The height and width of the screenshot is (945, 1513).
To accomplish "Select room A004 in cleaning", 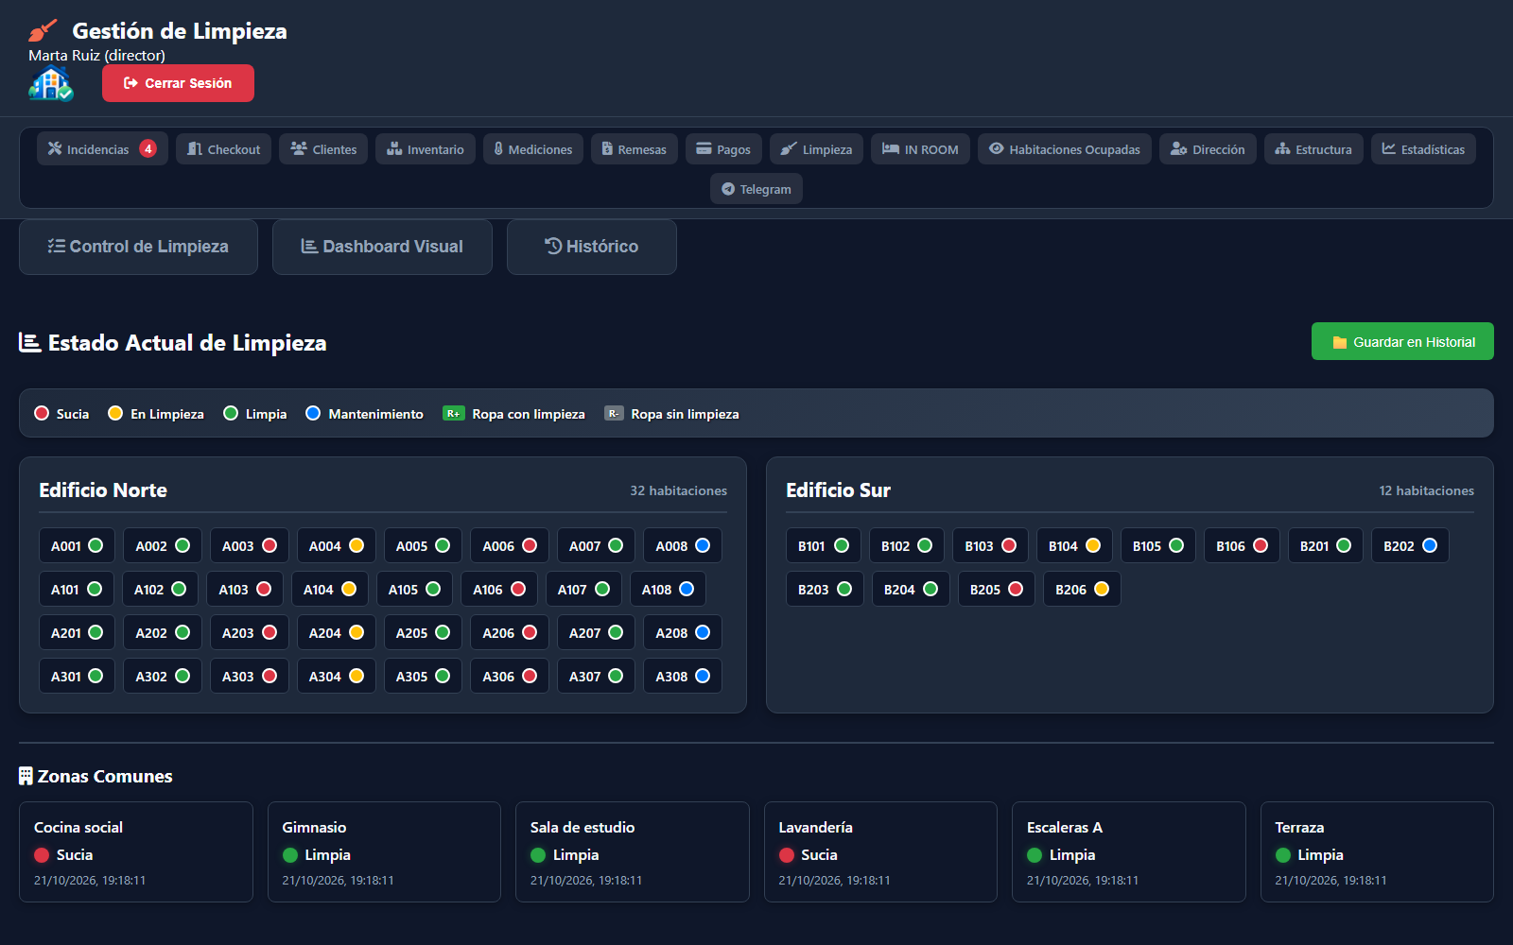I will pyautogui.click(x=336, y=545).
